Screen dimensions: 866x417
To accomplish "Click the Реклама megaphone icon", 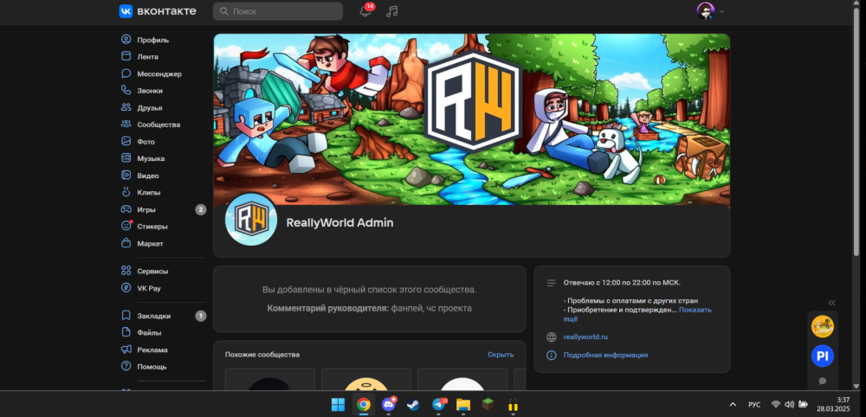I will (x=126, y=350).
